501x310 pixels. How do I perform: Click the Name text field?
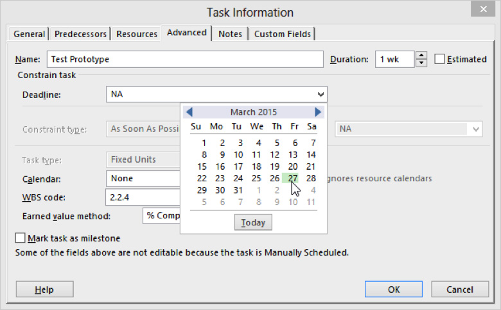pos(184,60)
